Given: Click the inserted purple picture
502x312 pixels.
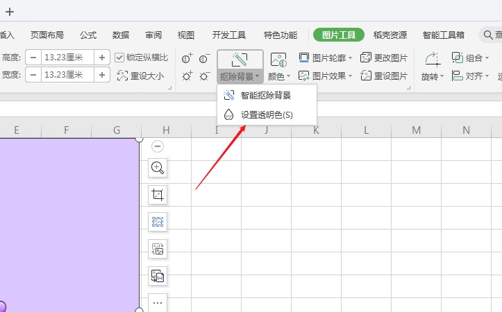Looking at the screenshot, I should click(69, 225).
